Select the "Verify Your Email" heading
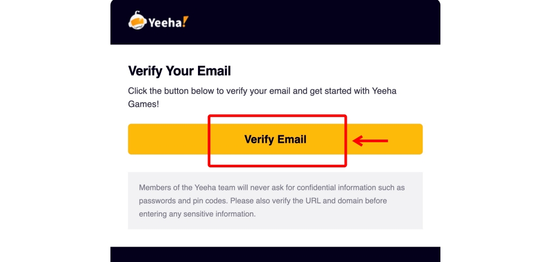This screenshot has width=535, height=262. click(x=179, y=71)
